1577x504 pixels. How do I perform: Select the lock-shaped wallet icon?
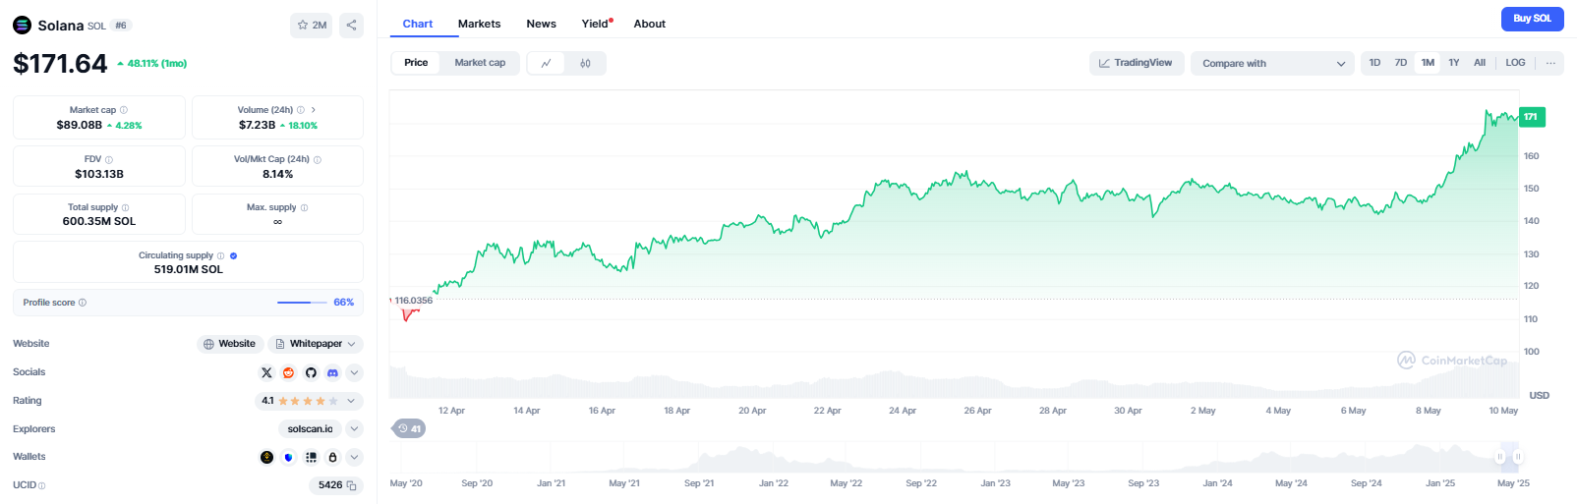click(332, 457)
